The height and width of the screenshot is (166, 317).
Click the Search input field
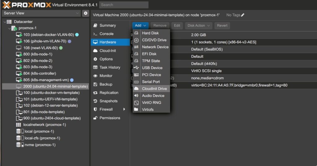tap(124, 5)
